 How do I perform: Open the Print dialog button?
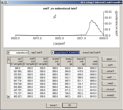coord(109,65)
